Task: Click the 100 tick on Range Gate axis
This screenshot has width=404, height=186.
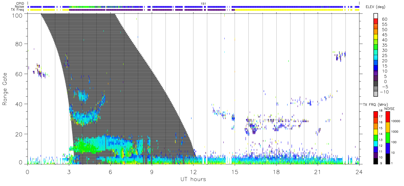Action: (17, 15)
